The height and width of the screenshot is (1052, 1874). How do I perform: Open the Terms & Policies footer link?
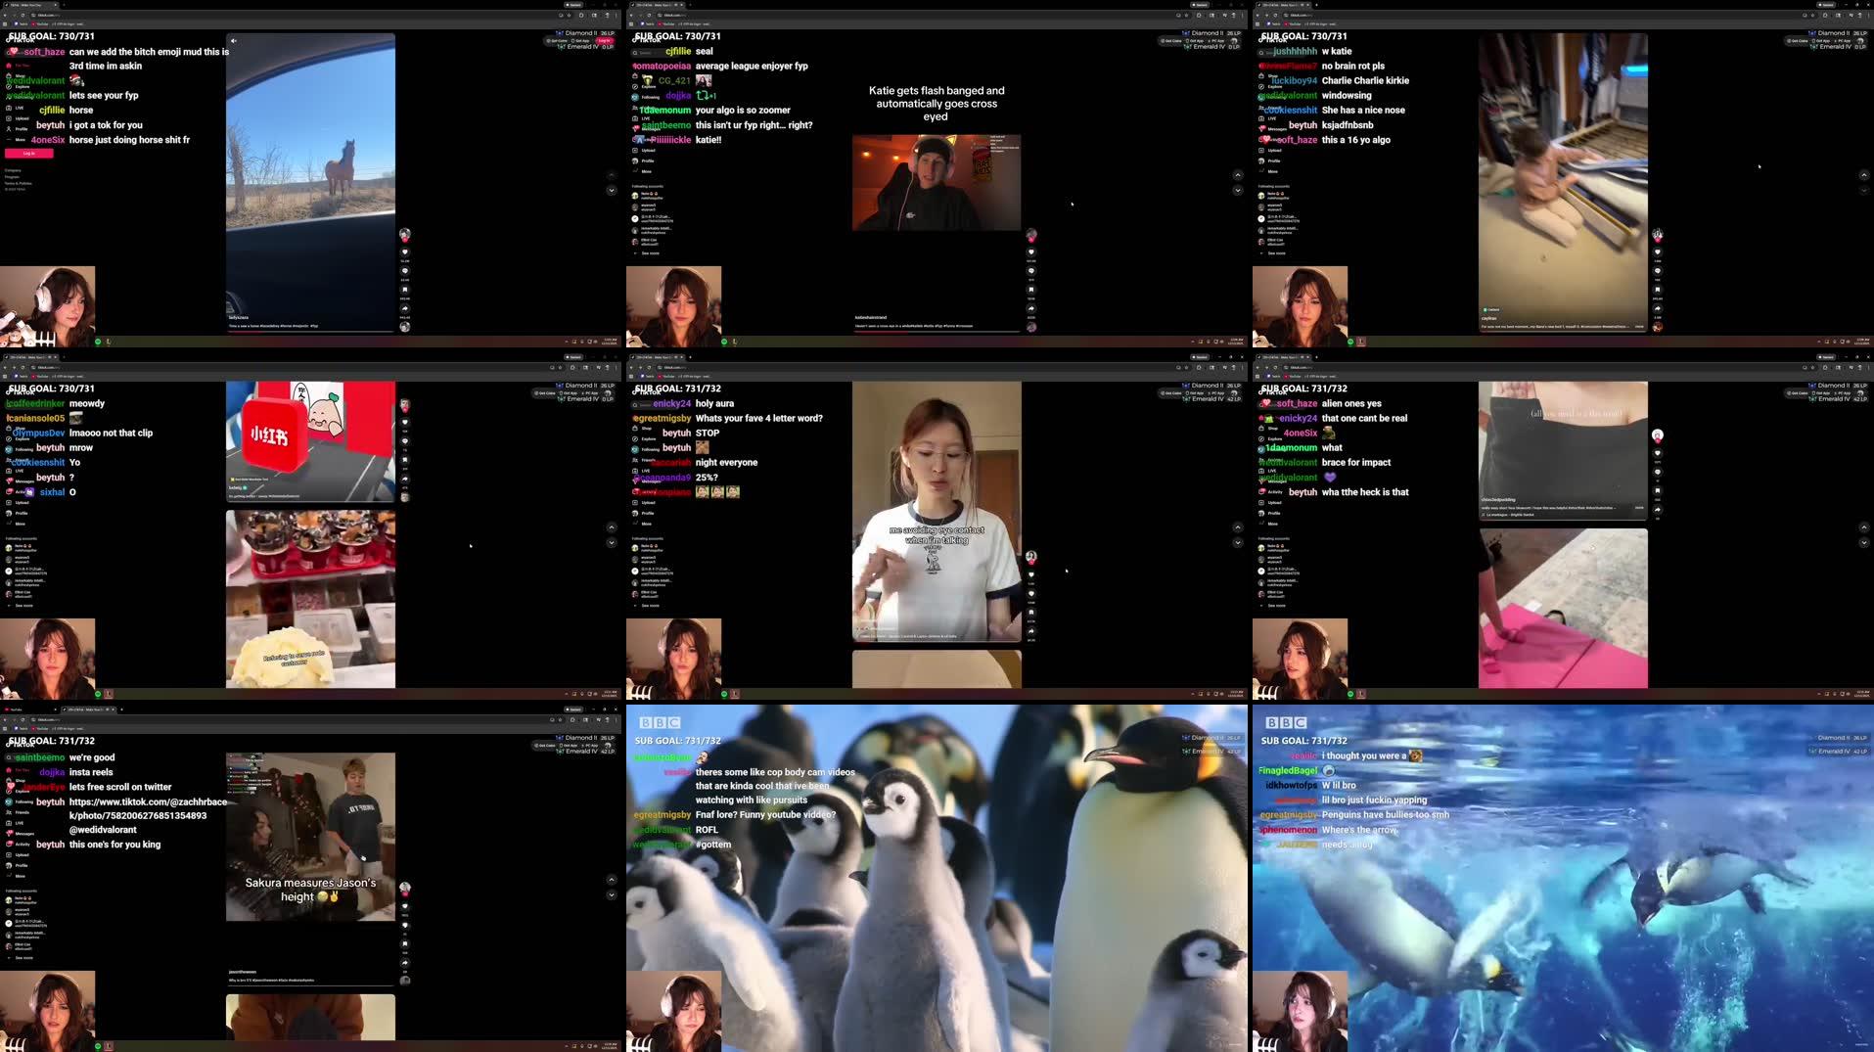19,183
